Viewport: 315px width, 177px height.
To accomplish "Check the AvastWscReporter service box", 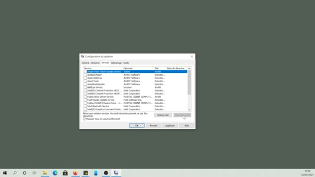I will point(85,84).
